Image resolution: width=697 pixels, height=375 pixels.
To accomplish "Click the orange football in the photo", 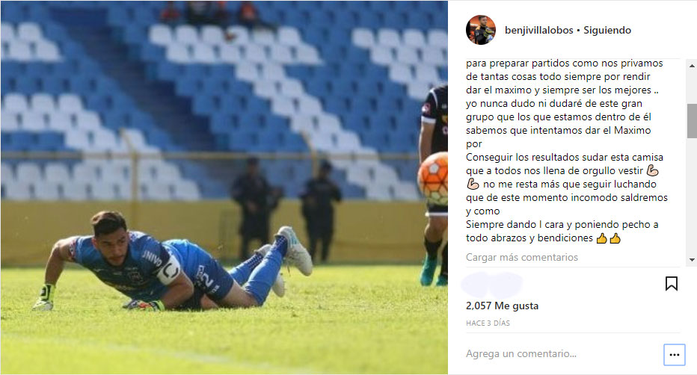I will click(x=433, y=179).
